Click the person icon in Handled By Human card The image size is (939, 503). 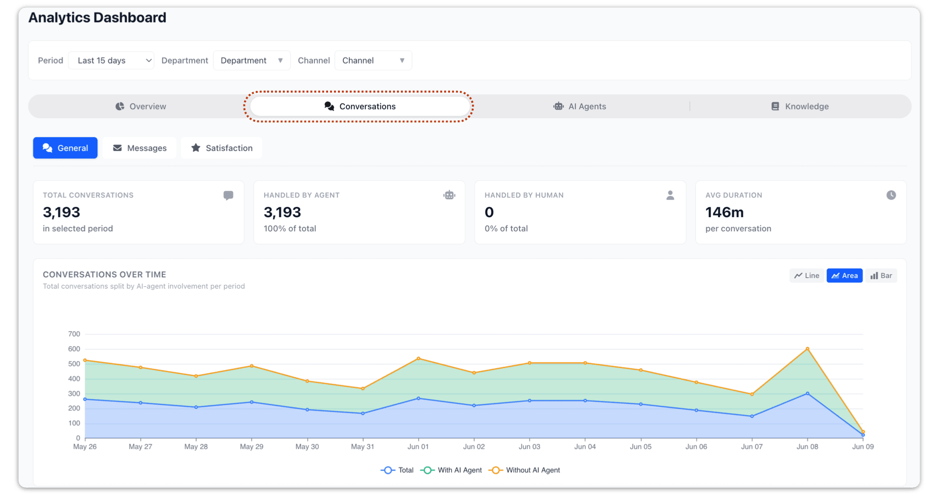click(670, 195)
